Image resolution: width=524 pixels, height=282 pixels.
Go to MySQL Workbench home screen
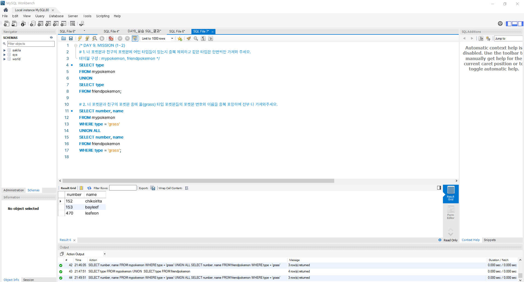point(6,10)
